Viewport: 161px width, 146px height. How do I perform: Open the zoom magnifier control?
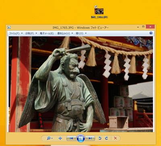pos(49,138)
